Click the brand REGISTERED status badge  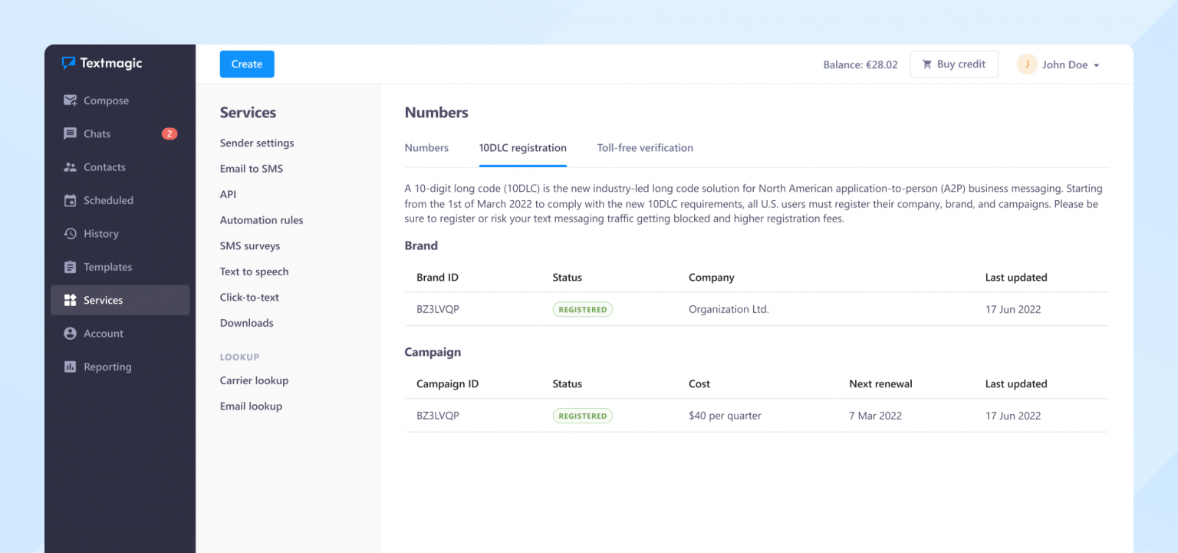point(583,309)
